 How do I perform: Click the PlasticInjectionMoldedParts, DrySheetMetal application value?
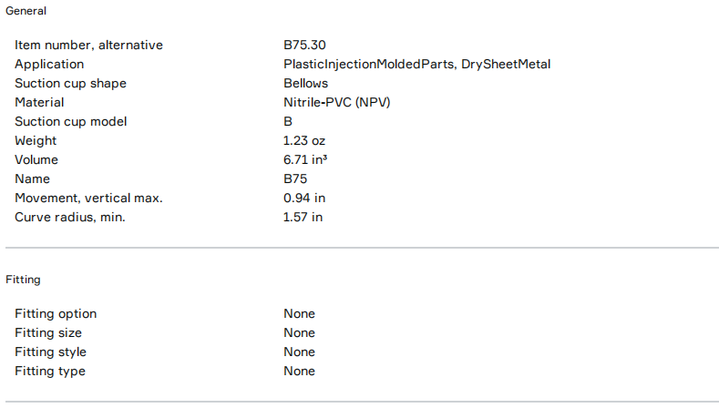click(x=416, y=64)
